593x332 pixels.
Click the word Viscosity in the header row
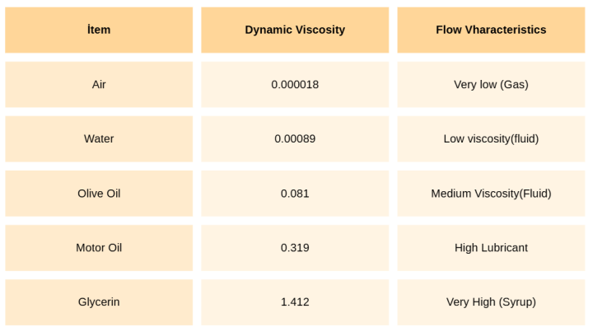[319, 30]
